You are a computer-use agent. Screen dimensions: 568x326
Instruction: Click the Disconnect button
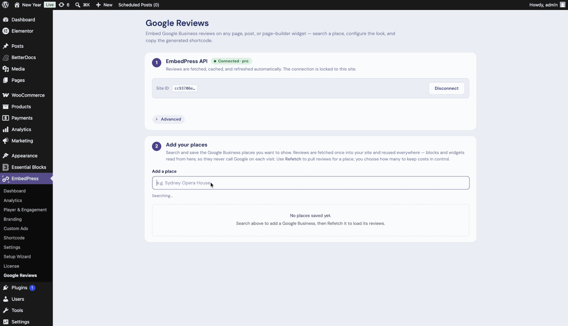click(446, 88)
